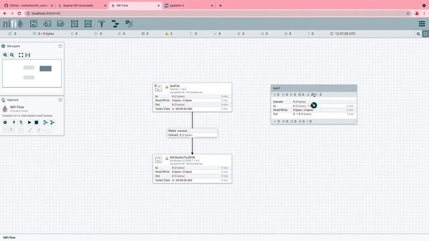
Task: Click the birdseye minimap view
Action: pos(32,73)
